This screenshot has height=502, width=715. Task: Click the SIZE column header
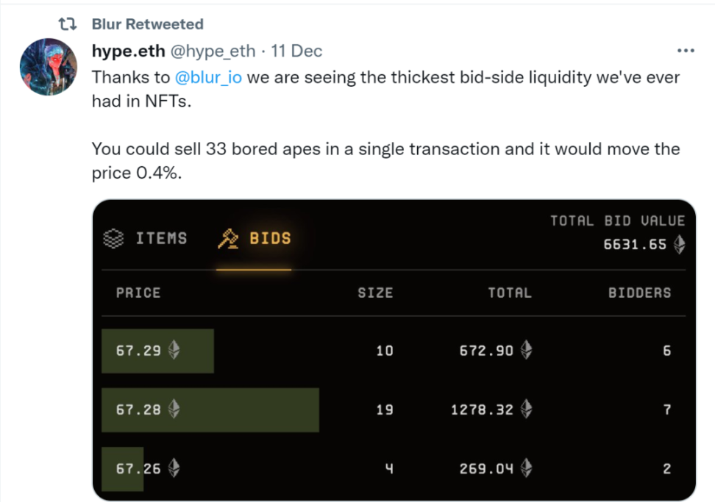click(375, 293)
